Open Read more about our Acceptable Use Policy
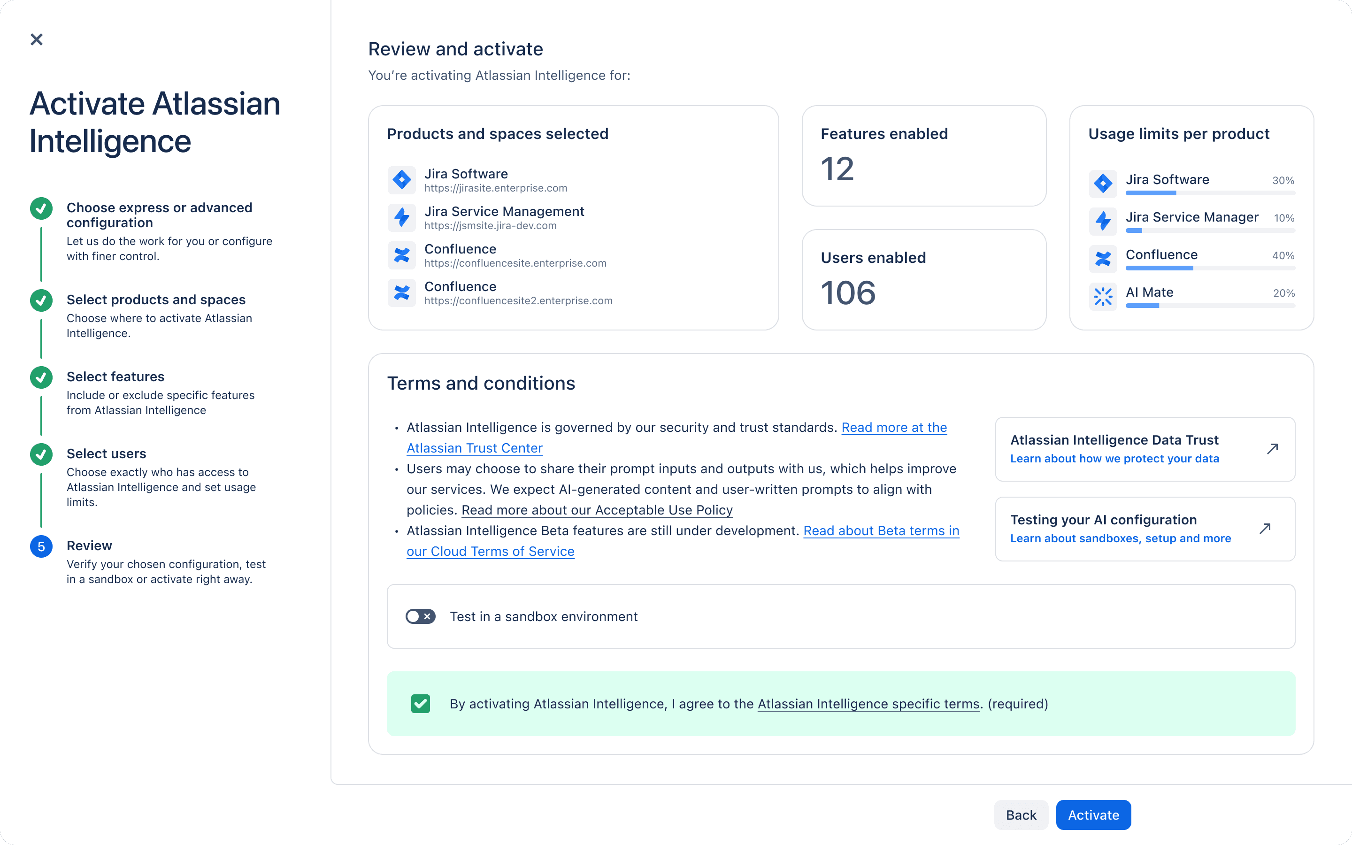1352x845 pixels. coord(597,510)
